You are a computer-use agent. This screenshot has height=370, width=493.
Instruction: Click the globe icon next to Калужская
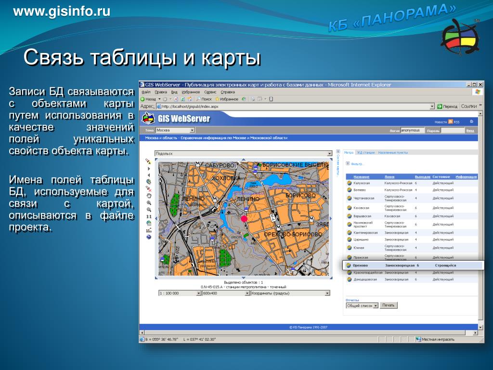[x=349, y=183]
